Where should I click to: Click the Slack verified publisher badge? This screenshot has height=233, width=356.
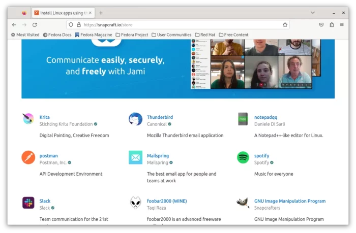[53, 208]
